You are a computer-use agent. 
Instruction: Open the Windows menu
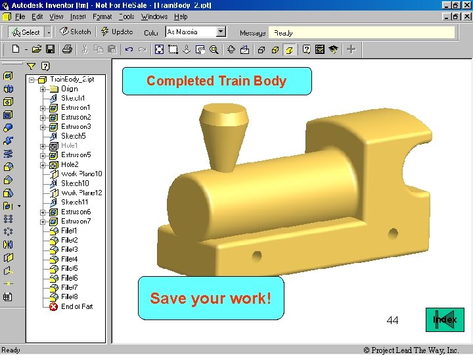pos(154,16)
